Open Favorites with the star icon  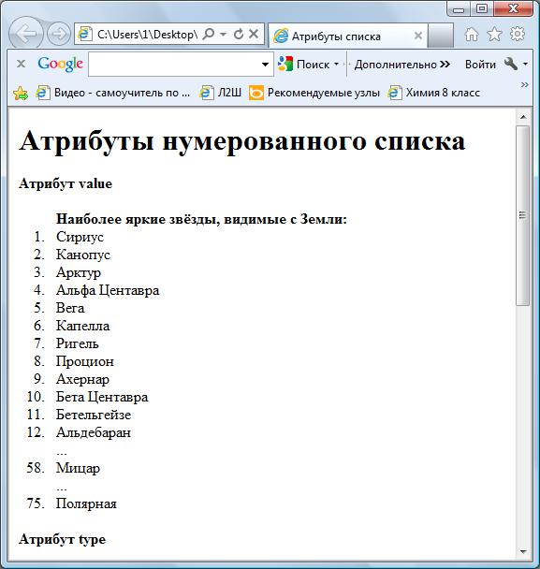(494, 34)
